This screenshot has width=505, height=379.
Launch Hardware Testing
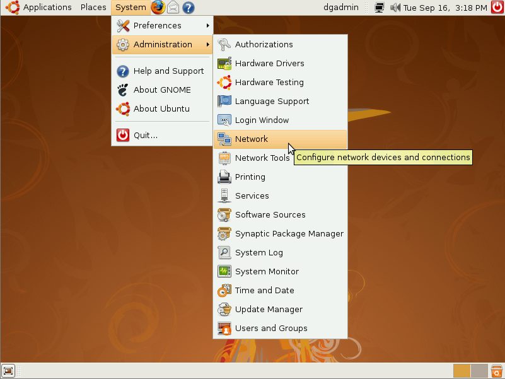(280, 83)
